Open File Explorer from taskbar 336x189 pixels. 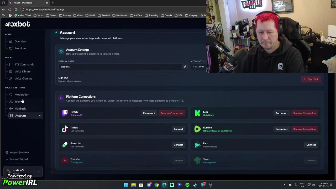(133, 185)
